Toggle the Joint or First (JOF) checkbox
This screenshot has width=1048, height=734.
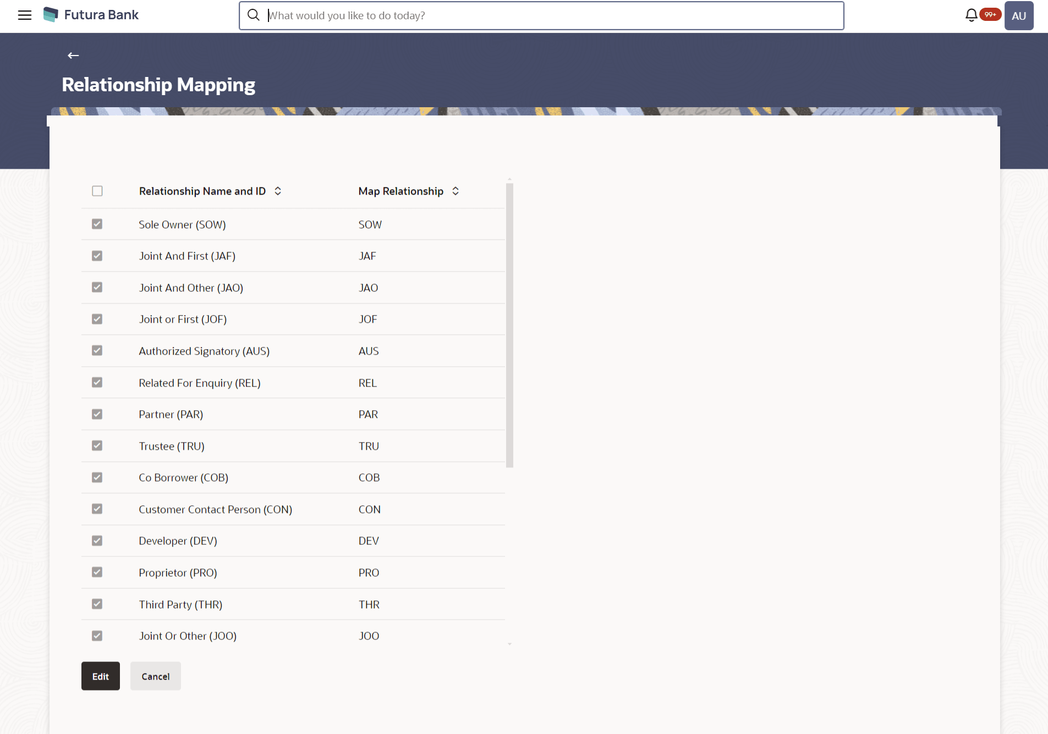[97, 319]
